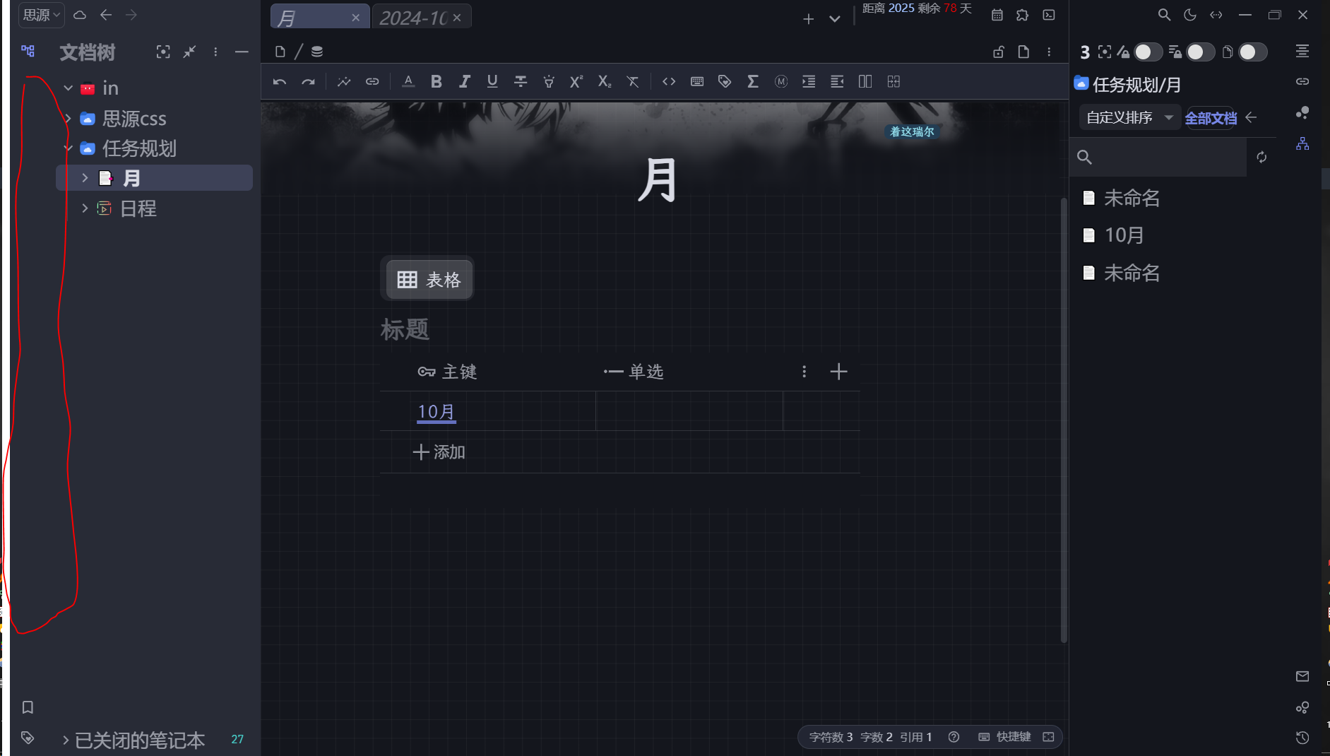This screenshot has height=756, width=1330.
Task: Open the font color tool
Action: [x=408, y=82]
